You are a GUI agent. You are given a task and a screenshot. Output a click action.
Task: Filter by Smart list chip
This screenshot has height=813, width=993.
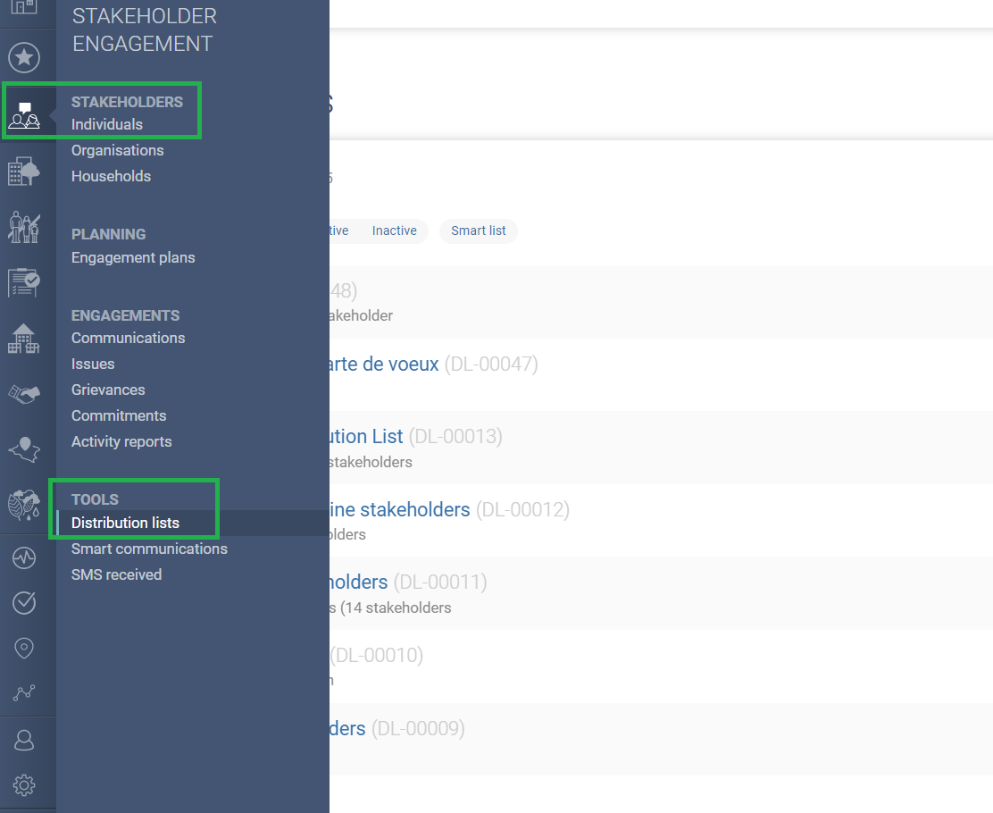point(478,230)
